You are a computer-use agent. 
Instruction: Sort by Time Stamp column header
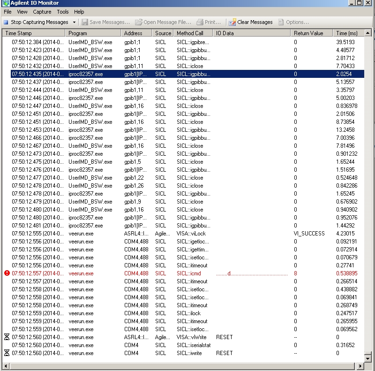pos(34,33)
